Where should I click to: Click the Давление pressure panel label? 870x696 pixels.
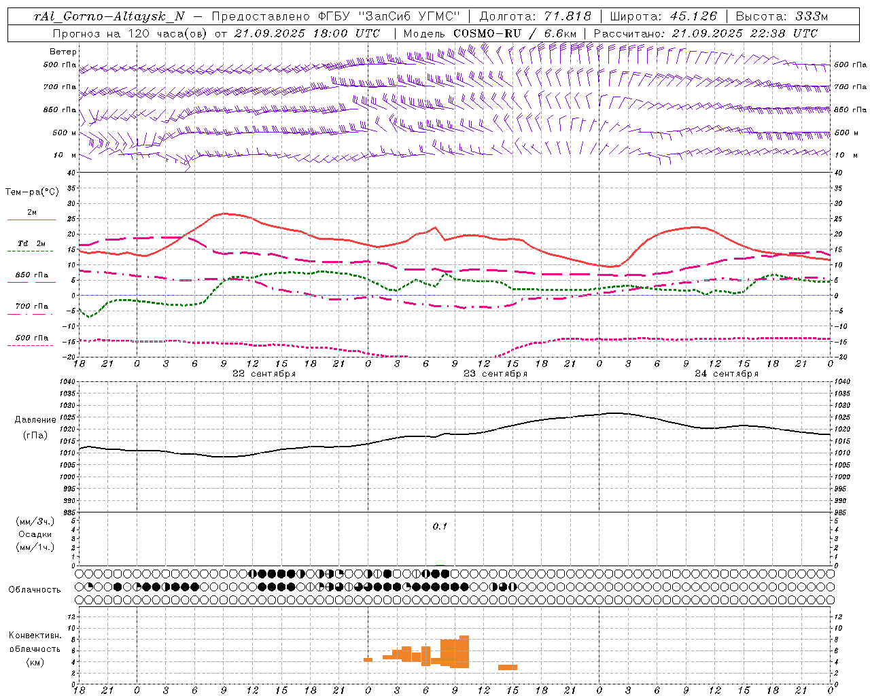point(35,420)
